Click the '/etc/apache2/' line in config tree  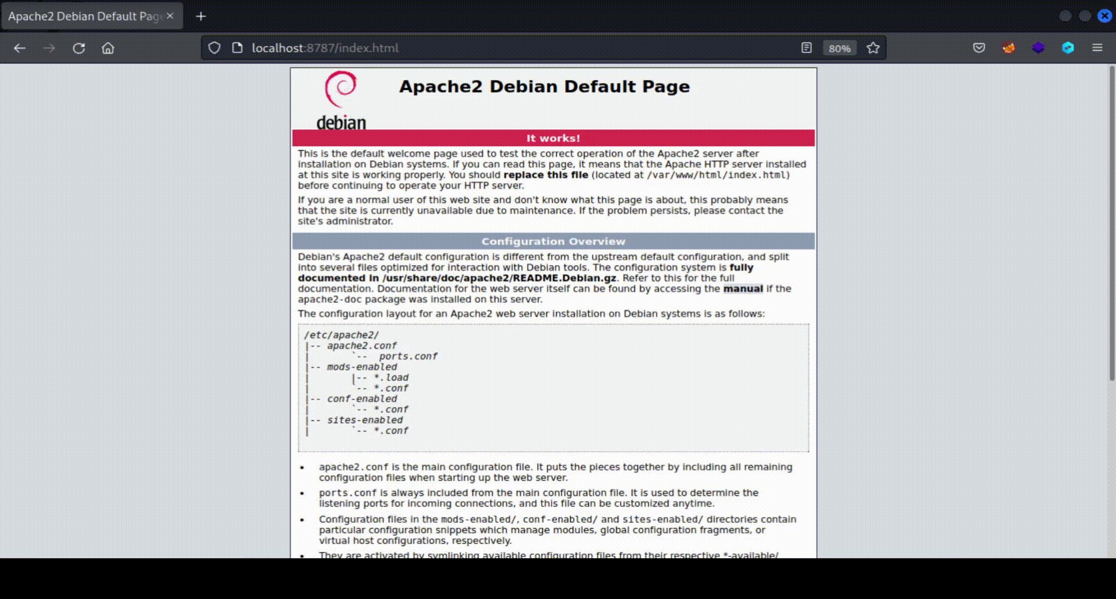click(341, 335)
